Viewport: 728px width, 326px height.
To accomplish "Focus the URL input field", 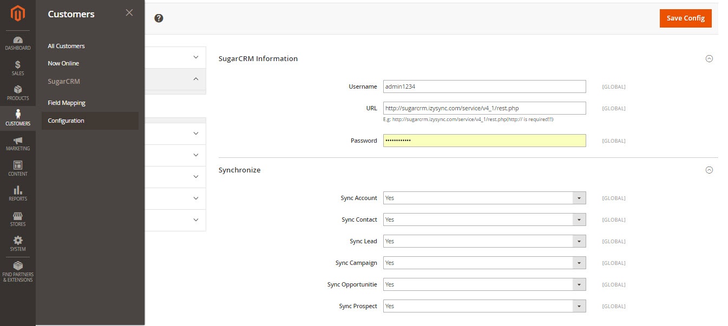I will coord(484,108).
